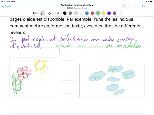Screen dimensions: 154x115
Task: Pick the black ink color
Action: tap(65, 13)
